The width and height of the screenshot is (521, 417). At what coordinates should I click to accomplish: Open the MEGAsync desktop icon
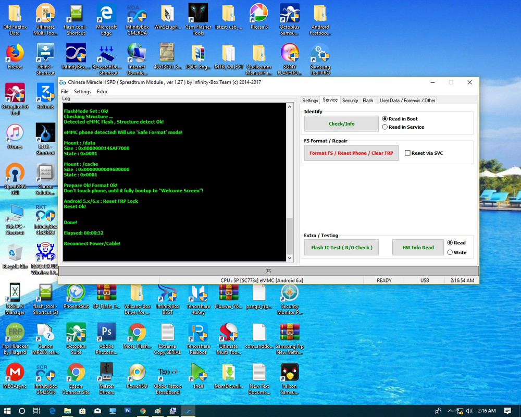pos(15,375)
